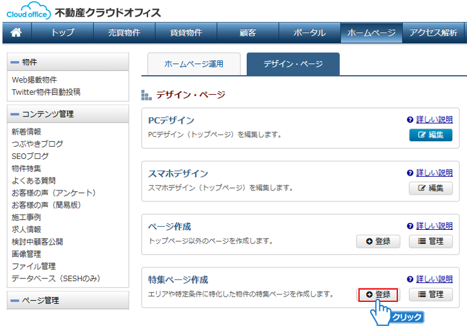Open SEOブログ in sidebar
Screen dimensions: 467x329
(x=30, y=156)
